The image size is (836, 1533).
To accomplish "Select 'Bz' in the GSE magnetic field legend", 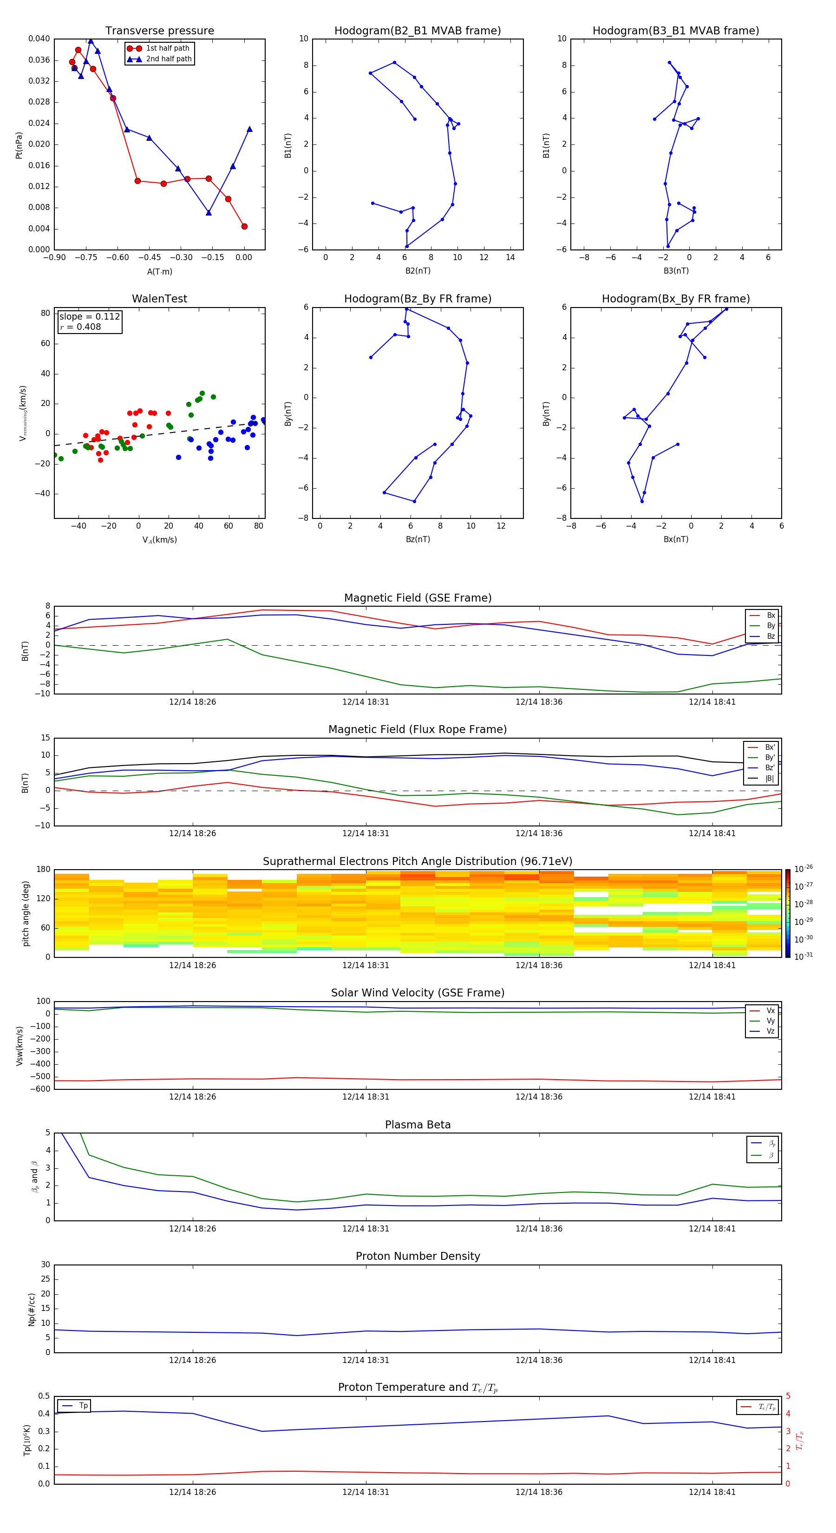I will click(x=762, y=636).
